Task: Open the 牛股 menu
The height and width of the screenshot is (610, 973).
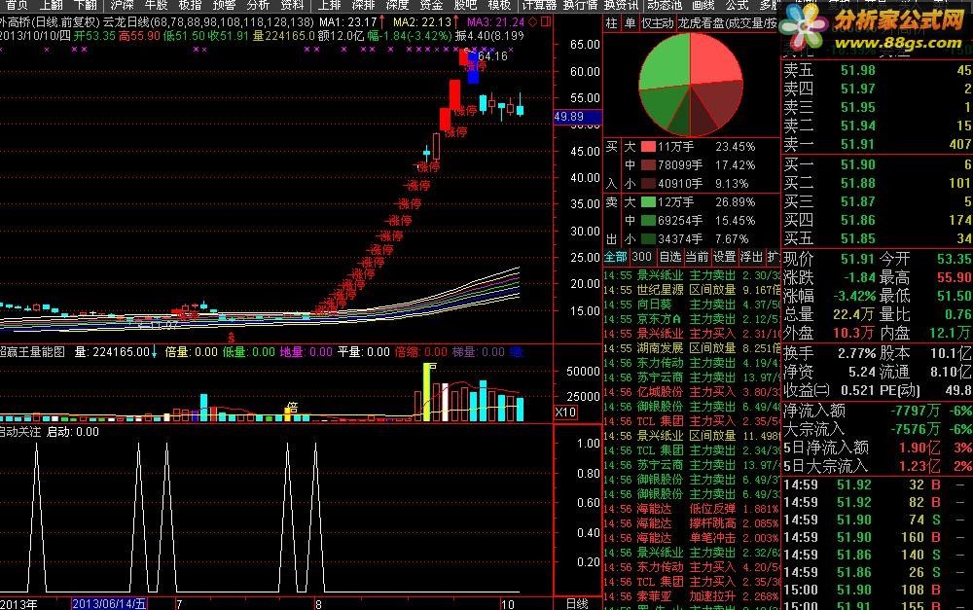Action: [x=156, y=5]
